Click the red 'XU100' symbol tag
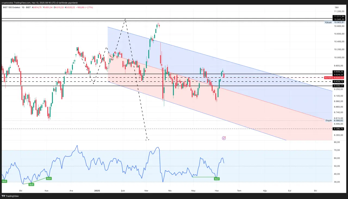This screenshot has width=348, height=199. coord(328,78)
